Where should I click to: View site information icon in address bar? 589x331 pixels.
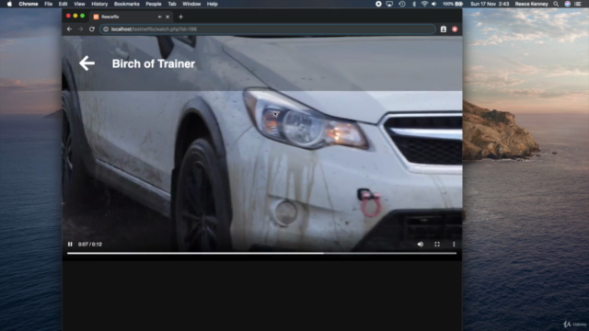(106, 29)
